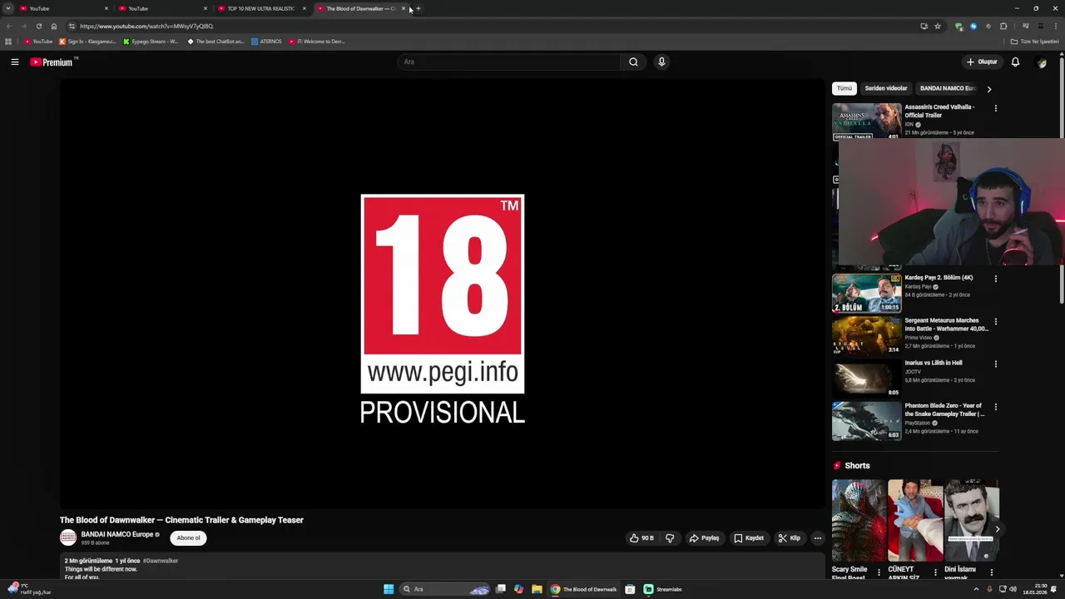1065x599 pixels.
Task: Open the YouTube guide hamburger menu
Action: pyautogui.click(x=15, y=62)
